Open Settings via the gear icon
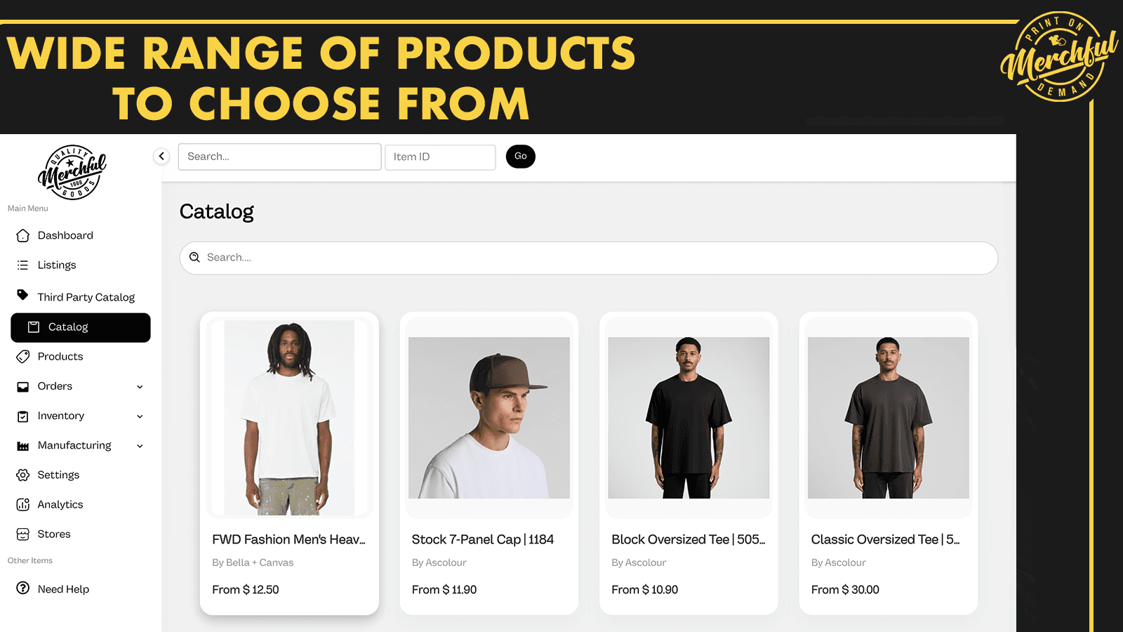 23,475
